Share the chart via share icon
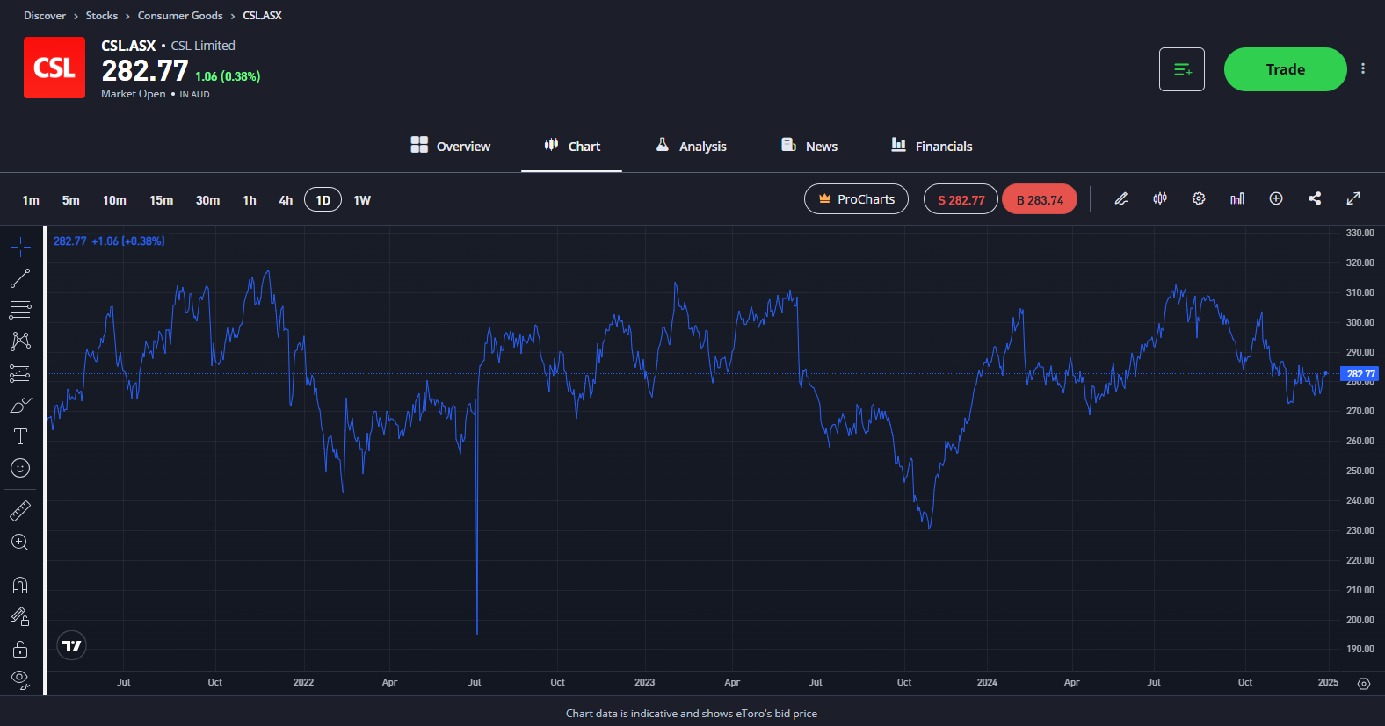This screenshot has height=726, width=1385. (x=1315, y=199)
